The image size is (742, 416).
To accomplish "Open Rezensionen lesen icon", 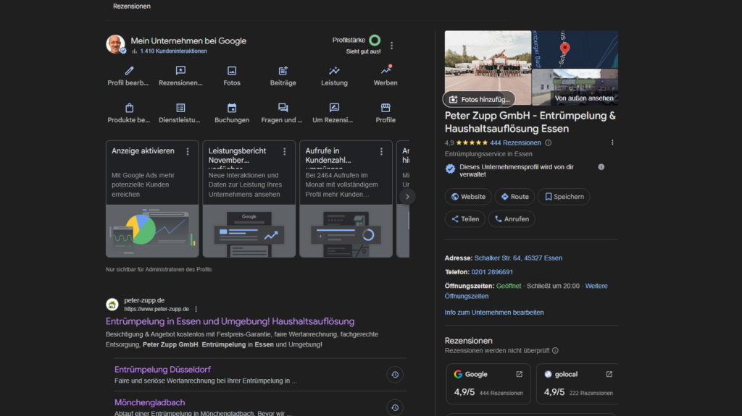I will pyautogui.click(x=180, y=71).
